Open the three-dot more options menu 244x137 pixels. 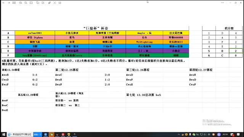[223, 3]
